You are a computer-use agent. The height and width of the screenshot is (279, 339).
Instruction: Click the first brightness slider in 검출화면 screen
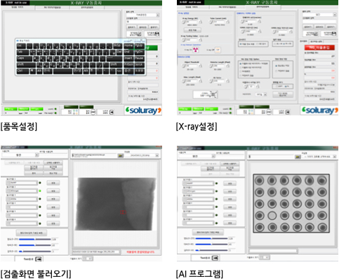click(x=35, y=239)
